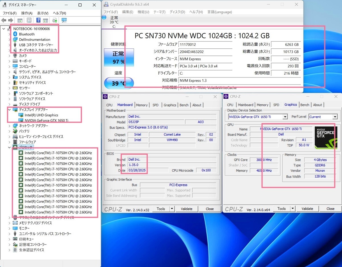Collapse the NOTEBOOK-161090606 root node
342x267 pixels.
pyautogui.click(x=3, y=29)
